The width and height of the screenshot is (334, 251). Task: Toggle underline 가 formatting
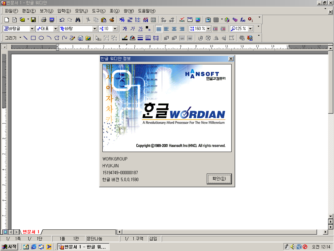point(140,29)
